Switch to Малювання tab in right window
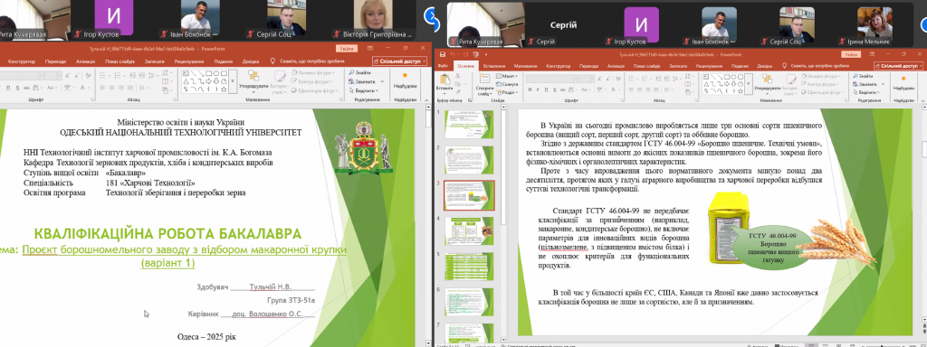The height and width of the screenshot is (347, 927). click(x=526, y=66)
